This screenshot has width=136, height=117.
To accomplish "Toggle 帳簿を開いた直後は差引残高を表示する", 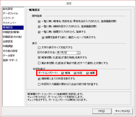I will [x=39, y=58].
